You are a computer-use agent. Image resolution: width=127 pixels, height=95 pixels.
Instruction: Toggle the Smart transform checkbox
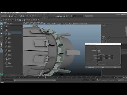[97, 54]
